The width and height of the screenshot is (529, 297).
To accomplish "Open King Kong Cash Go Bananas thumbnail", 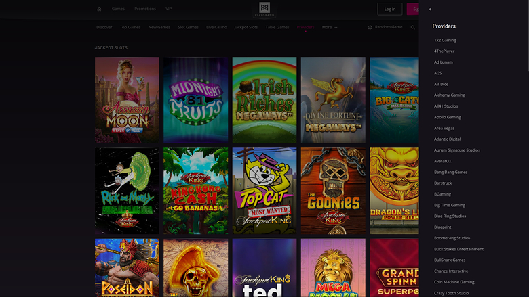I will (x=196, y=191).
